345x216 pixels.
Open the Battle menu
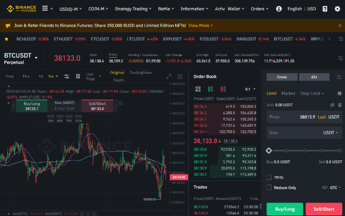click(x=166, y=9)
